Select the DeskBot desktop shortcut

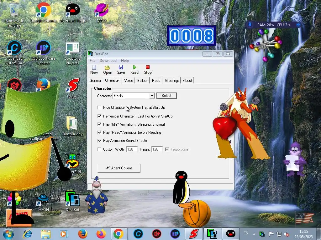(x=72, y=201)
